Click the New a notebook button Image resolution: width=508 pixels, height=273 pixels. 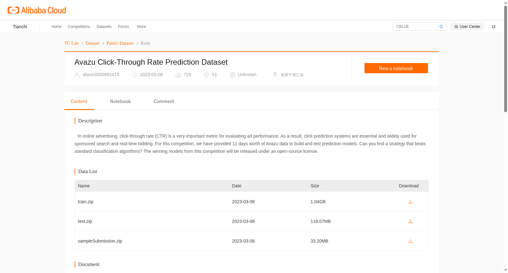click(x=396, y=68)
